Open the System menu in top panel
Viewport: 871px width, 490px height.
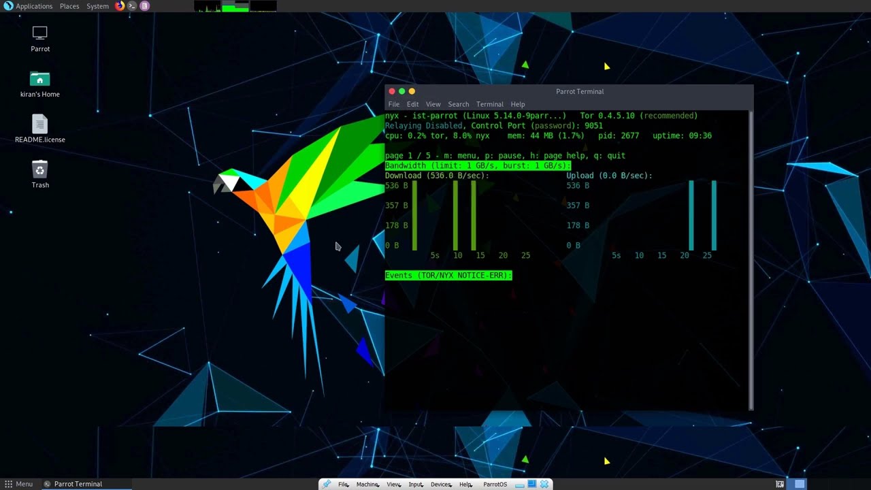[x=97, y=6]
